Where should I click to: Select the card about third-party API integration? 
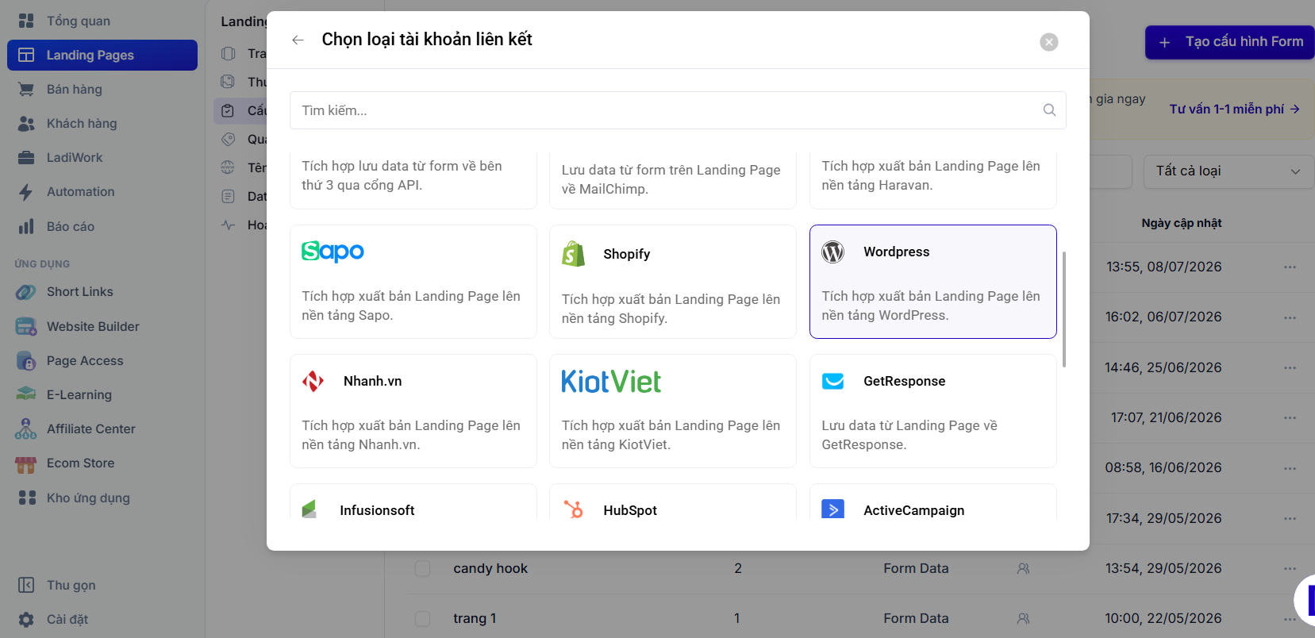click(413, 180)
